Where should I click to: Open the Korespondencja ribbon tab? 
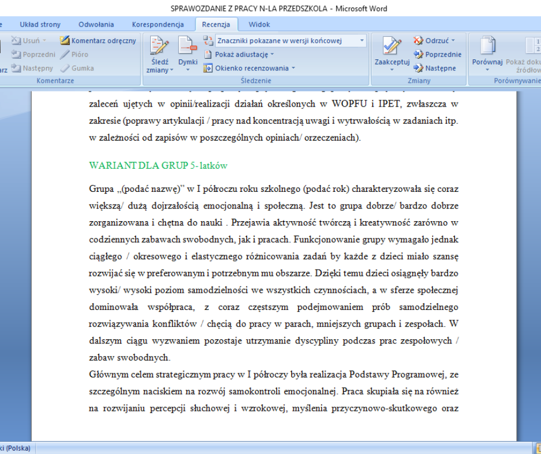pos(158,25)
